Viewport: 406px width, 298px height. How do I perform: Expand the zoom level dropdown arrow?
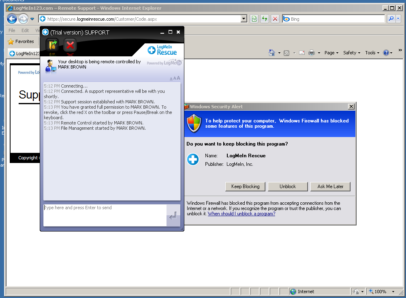[x=393, y=292]
